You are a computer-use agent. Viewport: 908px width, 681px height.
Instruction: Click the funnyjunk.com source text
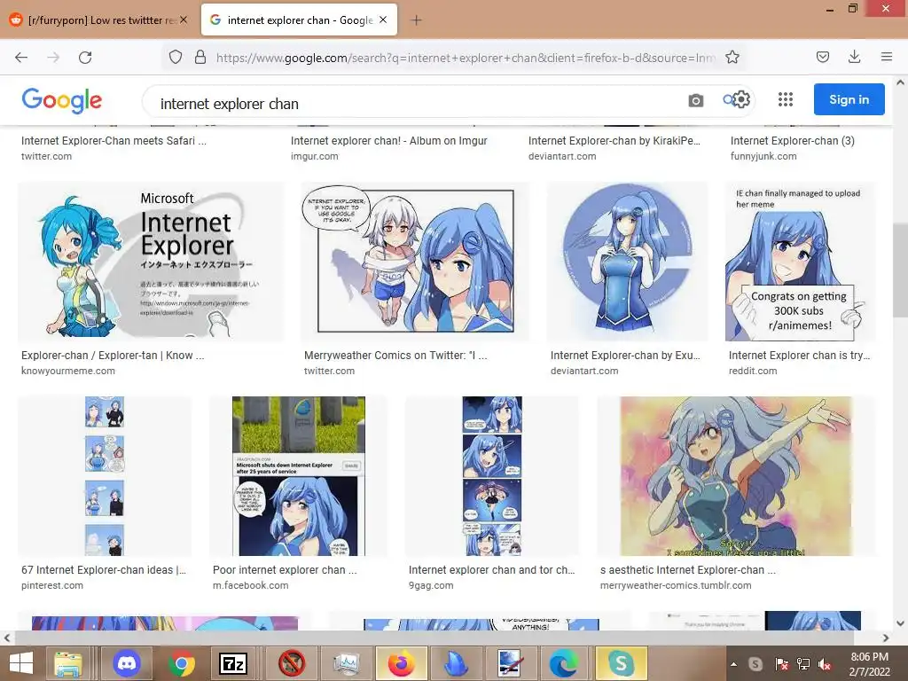click(763, 156)
